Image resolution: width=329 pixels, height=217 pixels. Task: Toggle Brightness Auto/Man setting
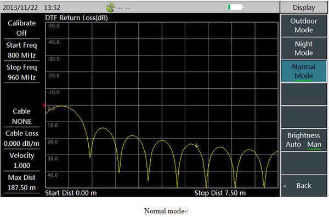point(304,140)
